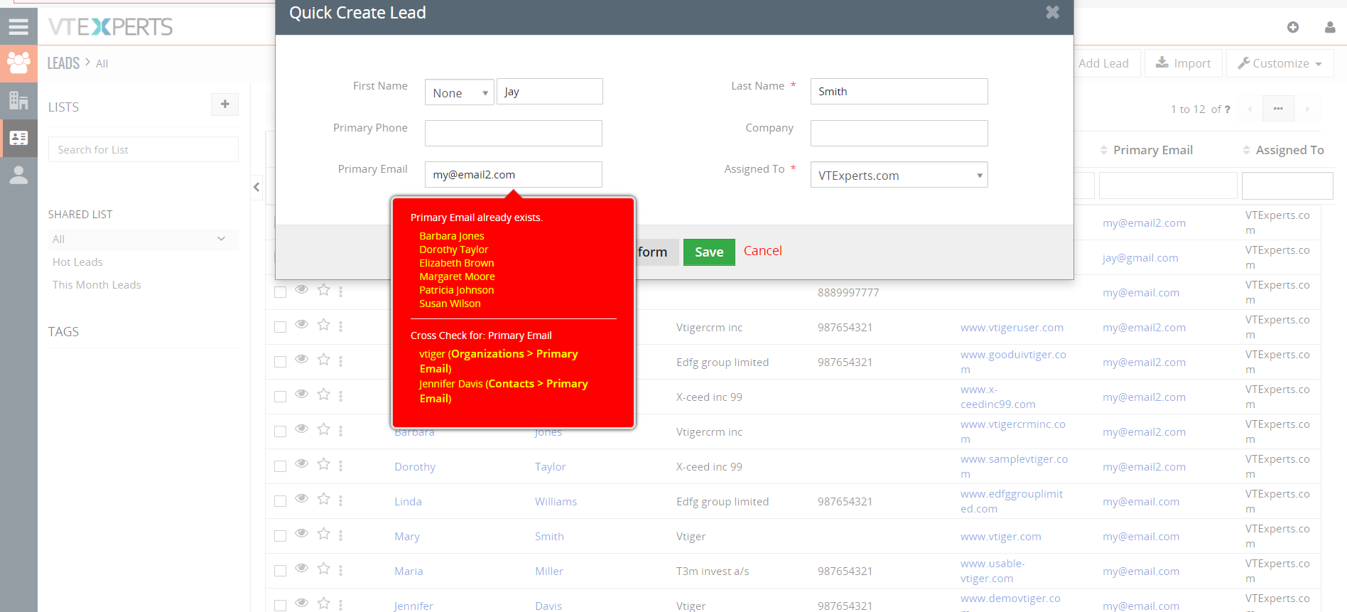Click the Cancel link in dialog

(762, 251)
